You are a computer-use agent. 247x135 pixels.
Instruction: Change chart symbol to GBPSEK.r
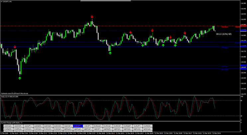click(118, 129)
